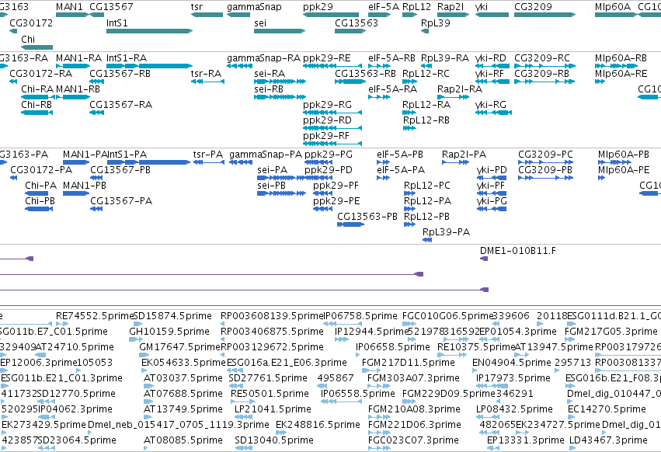661x452 pixels.
Task: Select EST LD43467.3prime
Action: coord(572,448)
